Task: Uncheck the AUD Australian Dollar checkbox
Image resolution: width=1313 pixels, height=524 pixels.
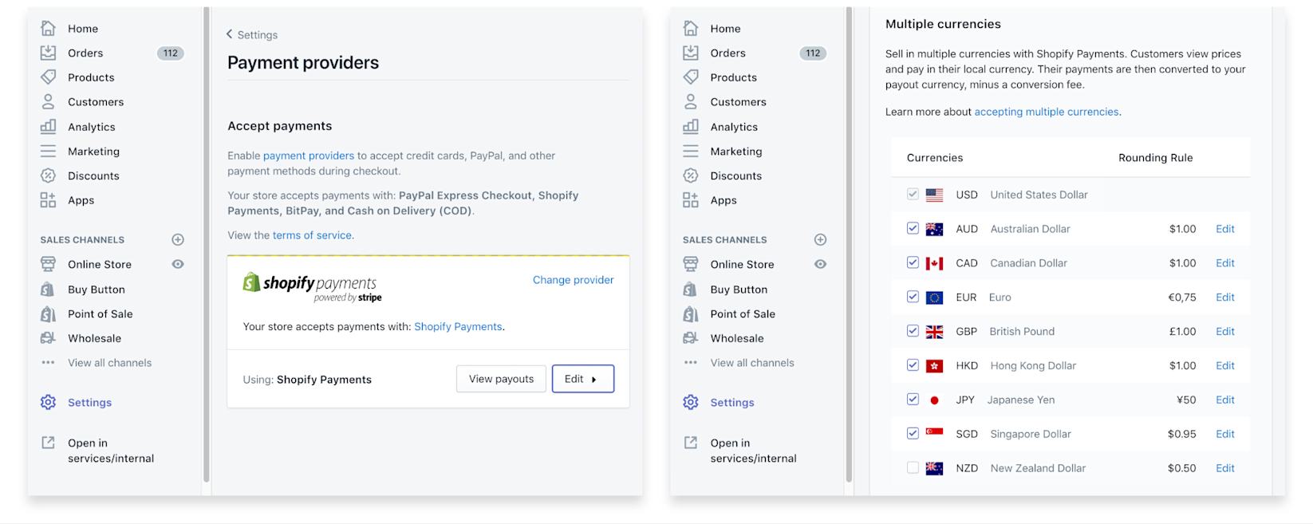Action: [913, 228]
